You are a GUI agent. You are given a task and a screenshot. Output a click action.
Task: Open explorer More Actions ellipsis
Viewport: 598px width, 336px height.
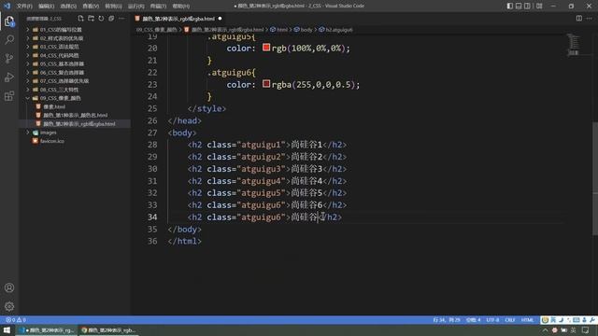pyautogui.click(x=121, y=19)
